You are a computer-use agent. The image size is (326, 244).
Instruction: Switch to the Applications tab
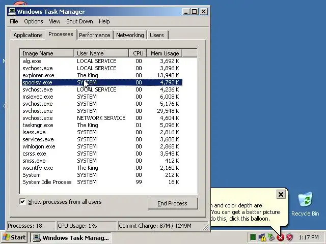pyautogui.click(x=28, y=35)
